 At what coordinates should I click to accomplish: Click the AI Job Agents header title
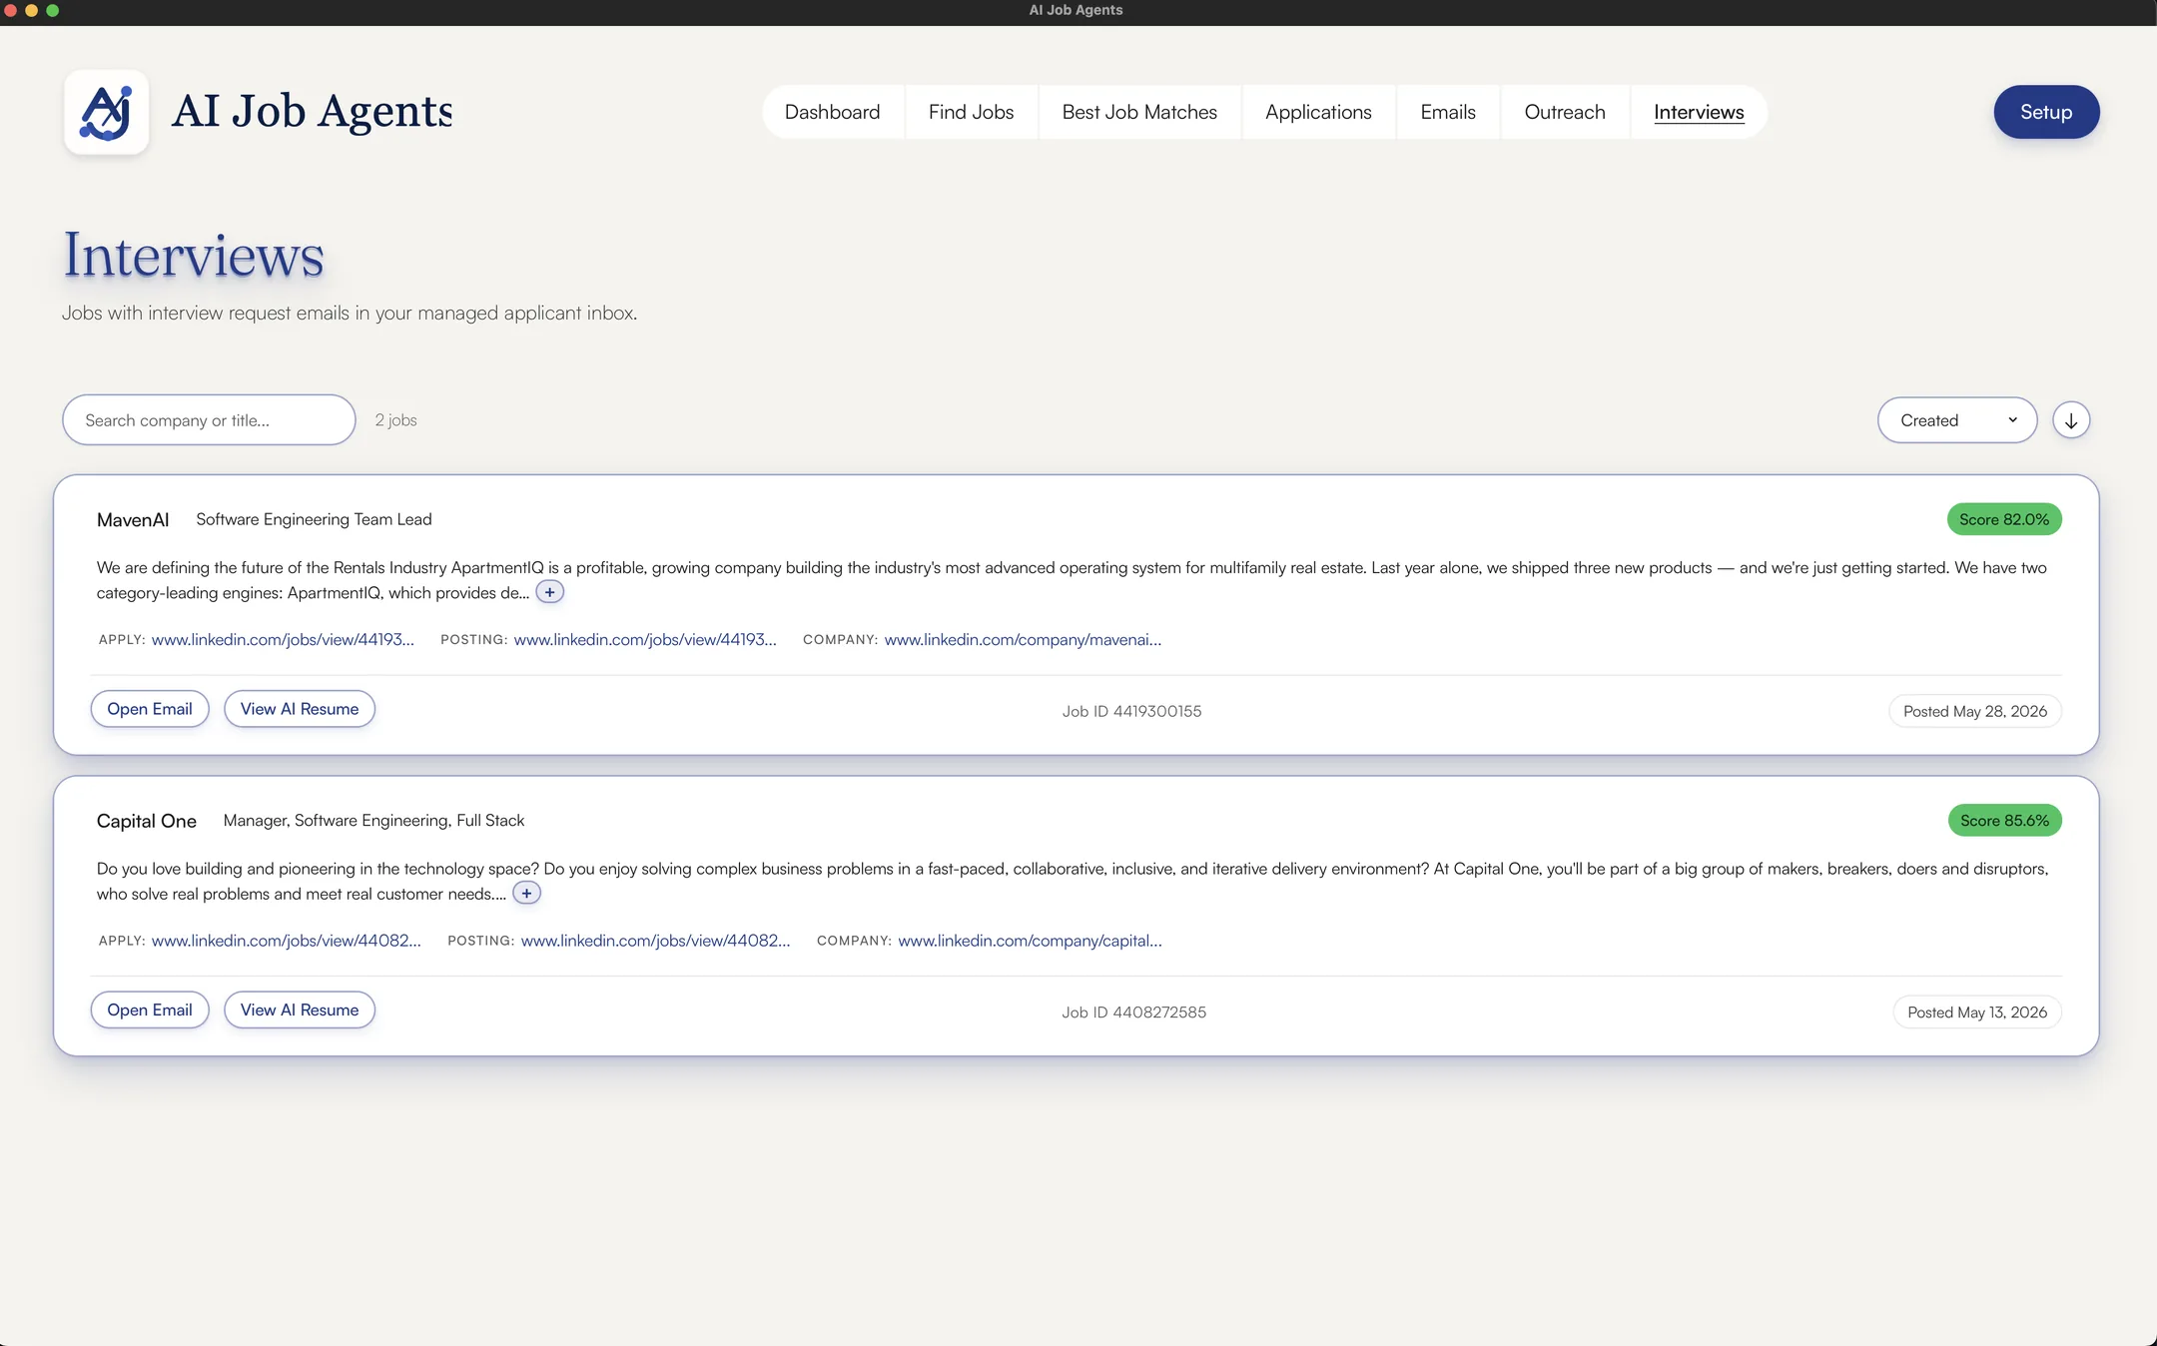tap(312, 111)
